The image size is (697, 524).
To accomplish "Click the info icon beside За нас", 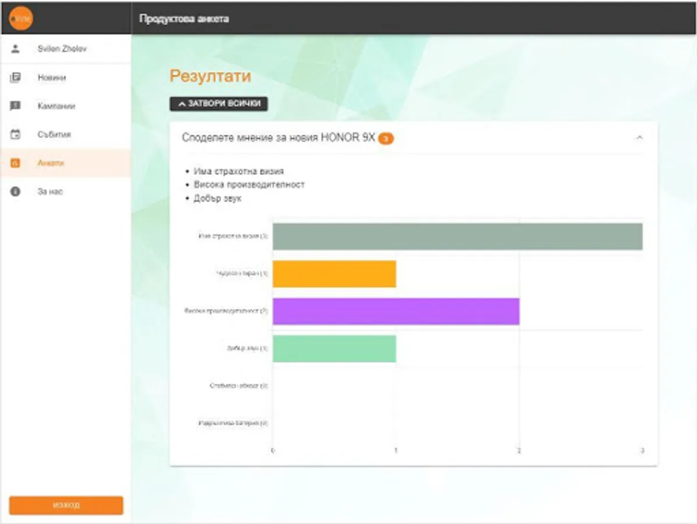I will (x=16, y=192).
